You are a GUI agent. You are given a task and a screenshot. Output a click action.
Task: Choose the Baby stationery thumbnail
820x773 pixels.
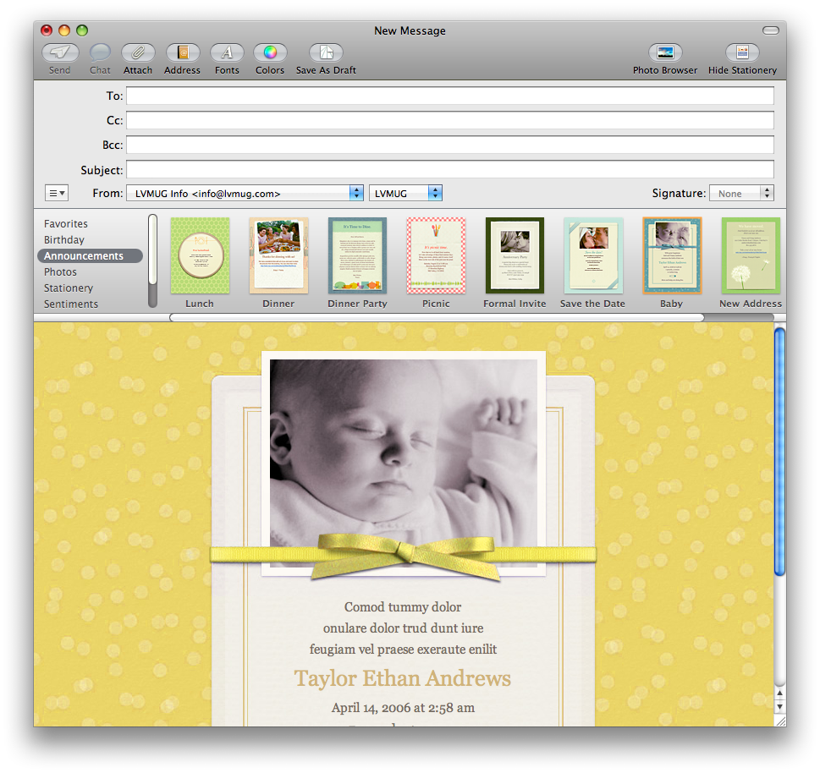coord(672,255)
